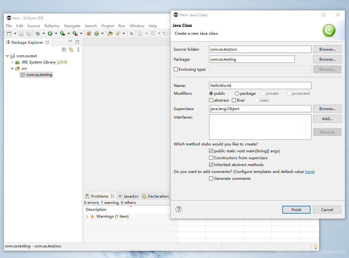Open Package Explorer view menu dots
349x258 pixels.
click(78, 50)
